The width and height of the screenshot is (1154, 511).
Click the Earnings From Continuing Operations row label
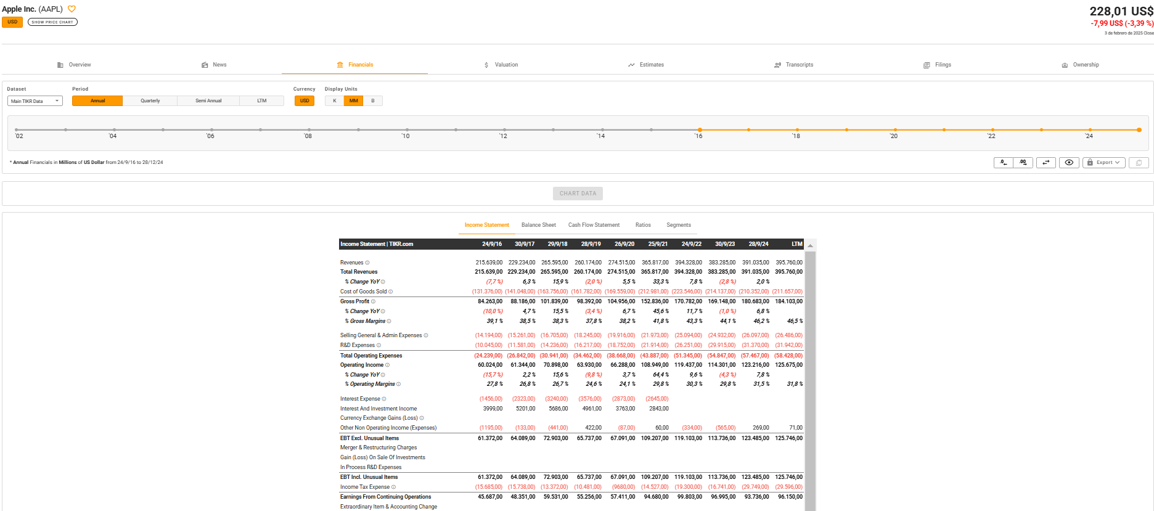(x=386, y=497)
